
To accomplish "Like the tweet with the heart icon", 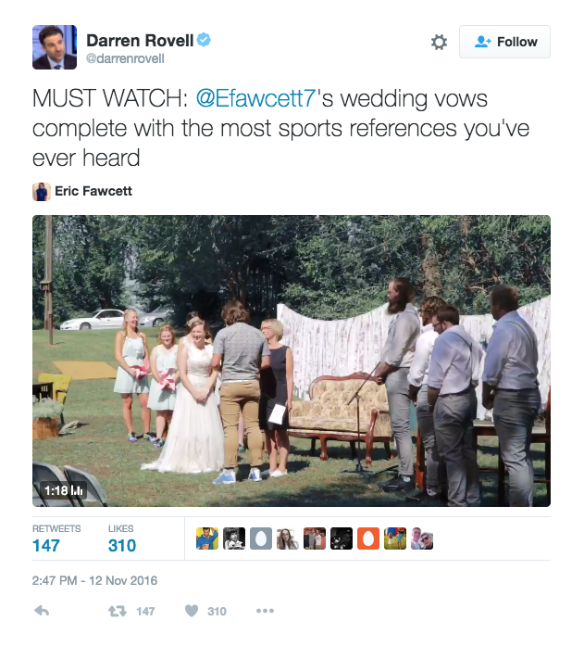I will pyautogui.click(x=192, y=611).
